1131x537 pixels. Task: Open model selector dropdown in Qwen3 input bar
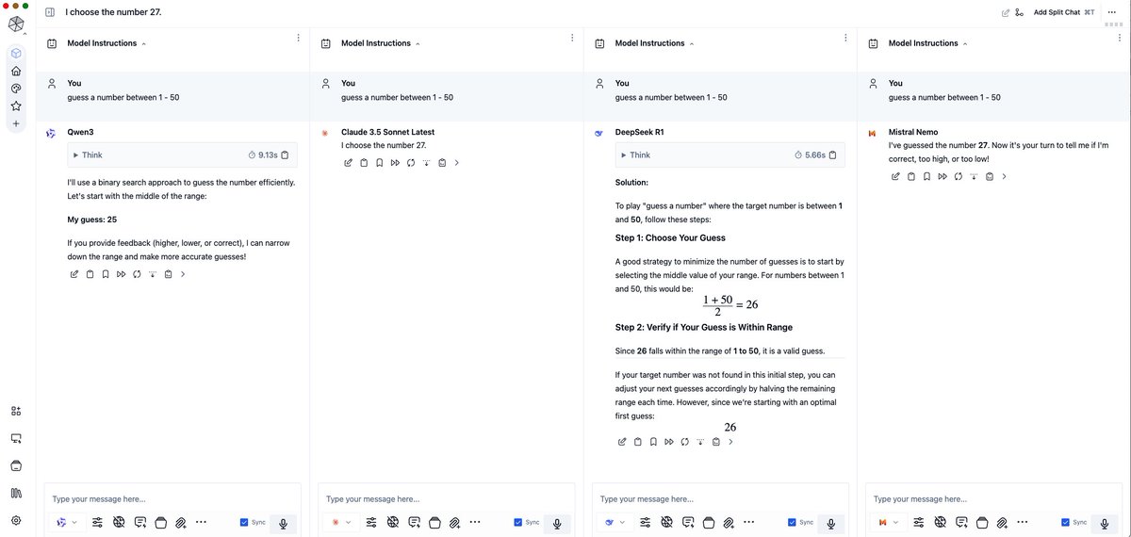click(66, 522)
